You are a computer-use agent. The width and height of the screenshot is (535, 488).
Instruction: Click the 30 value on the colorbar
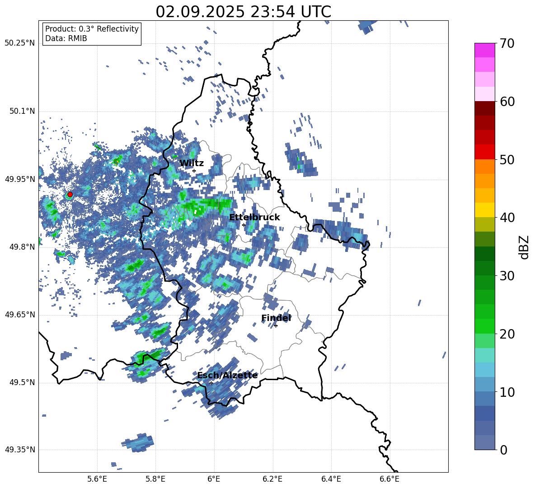coord(507,276)
